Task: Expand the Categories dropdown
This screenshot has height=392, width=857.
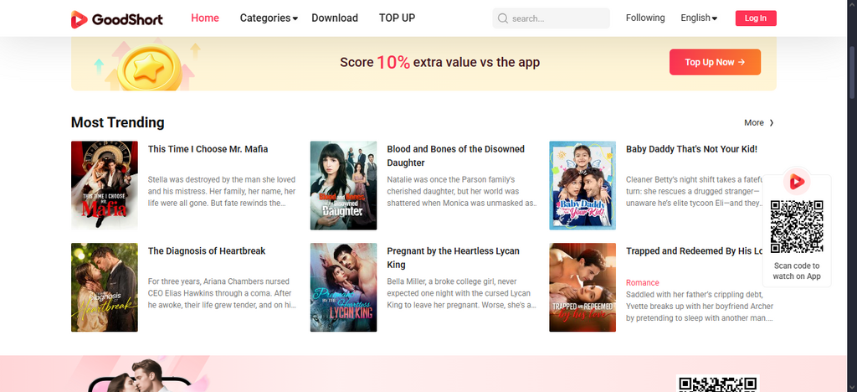Action: coord(269,18)
